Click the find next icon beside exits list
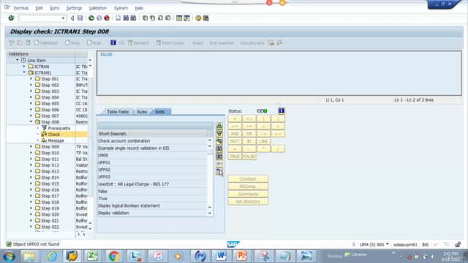The image size is (468, 263). pyautogui.click(x=219, y=156)
